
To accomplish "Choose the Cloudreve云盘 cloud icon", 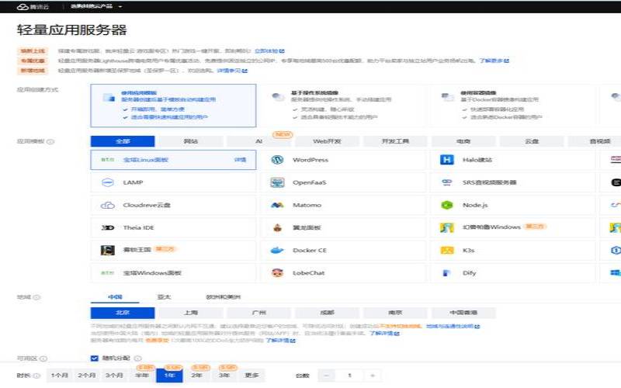I will point(107,206).
